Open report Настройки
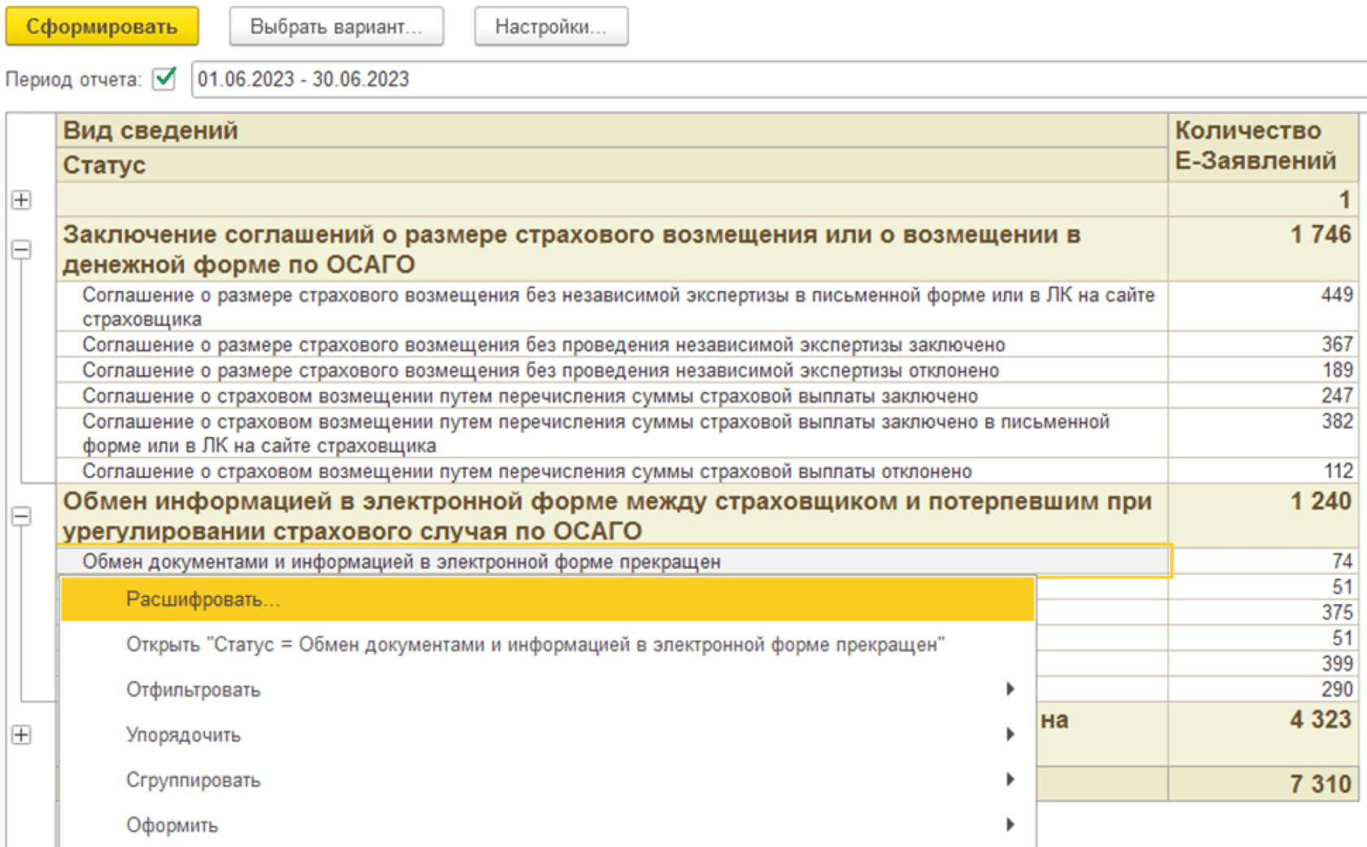This screenshot has width=1367, height=847. tap(551, 26)
